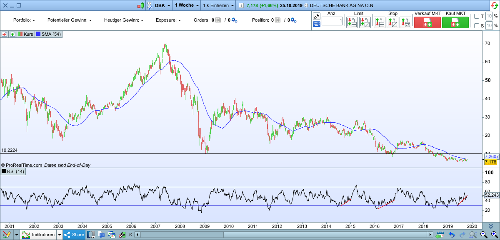The image size is (500, 240).
Task: Click the Anz. quantity input field
Action: point(332,21)
